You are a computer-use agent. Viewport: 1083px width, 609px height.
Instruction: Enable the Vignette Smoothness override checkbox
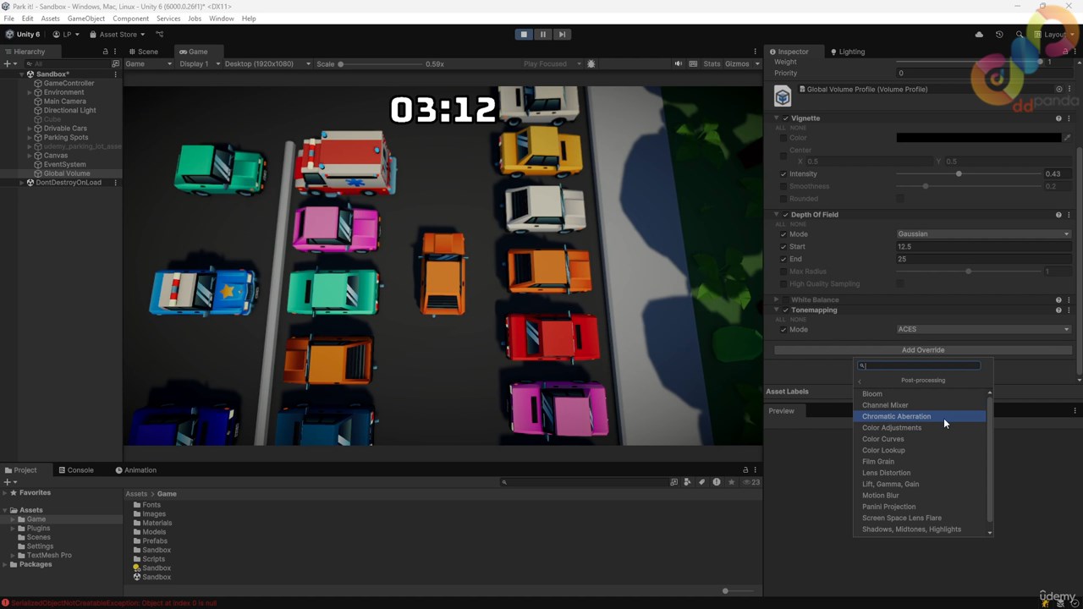(x=783, y=186)
